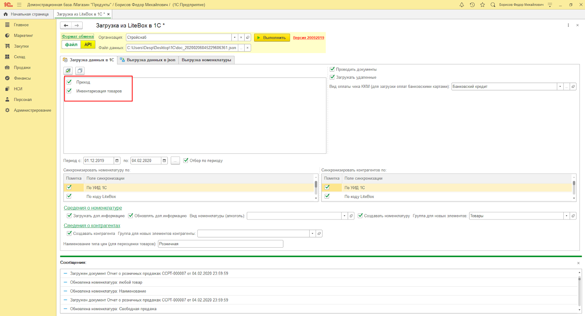Viewport: 585px width, 316px height.
Task: Toggle Инвентаризация товаров checkbox
Action: (x=69, y=91)
